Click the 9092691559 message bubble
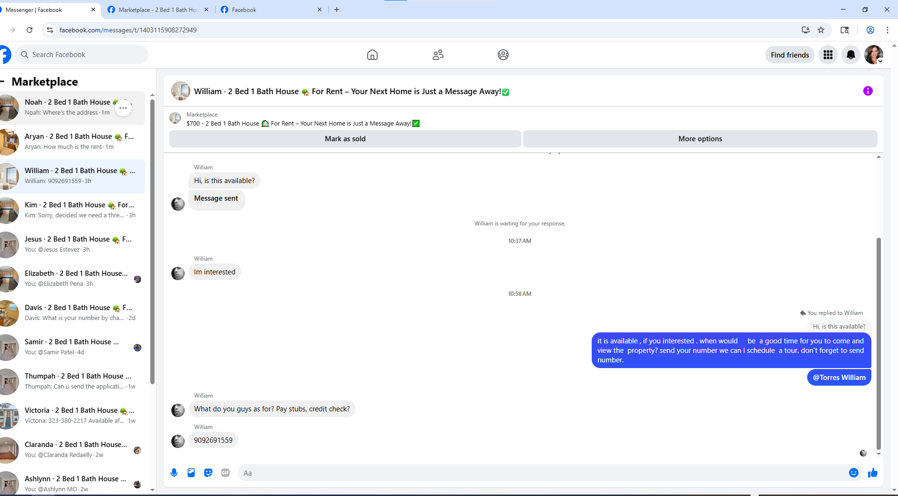 click(213, 440)
